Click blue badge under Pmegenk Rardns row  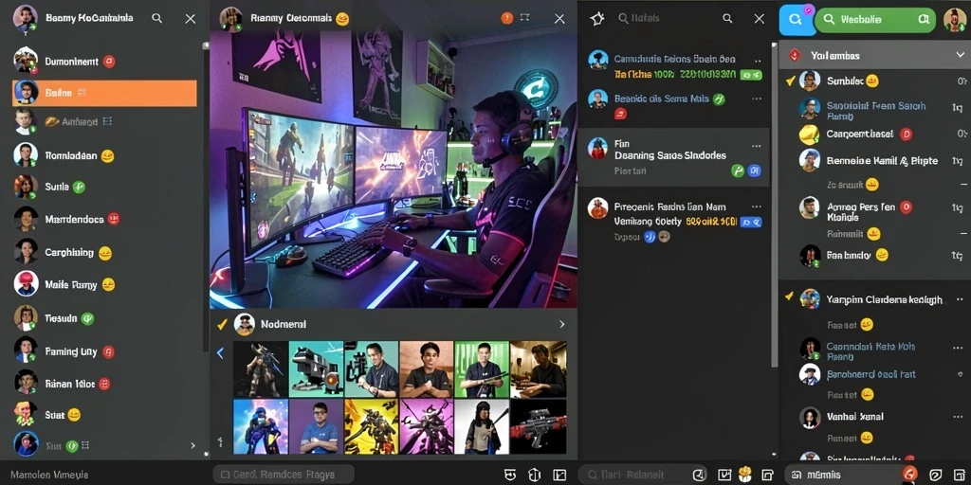tap(751, 222)
